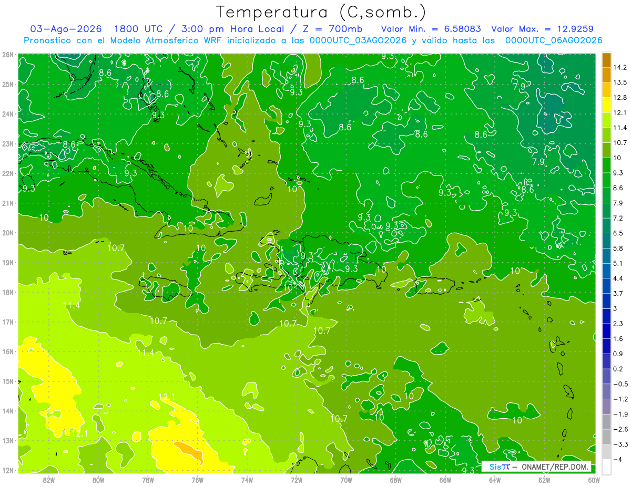Click the '17N' latitude axis label
631x487 pixels.
(7, 322)
